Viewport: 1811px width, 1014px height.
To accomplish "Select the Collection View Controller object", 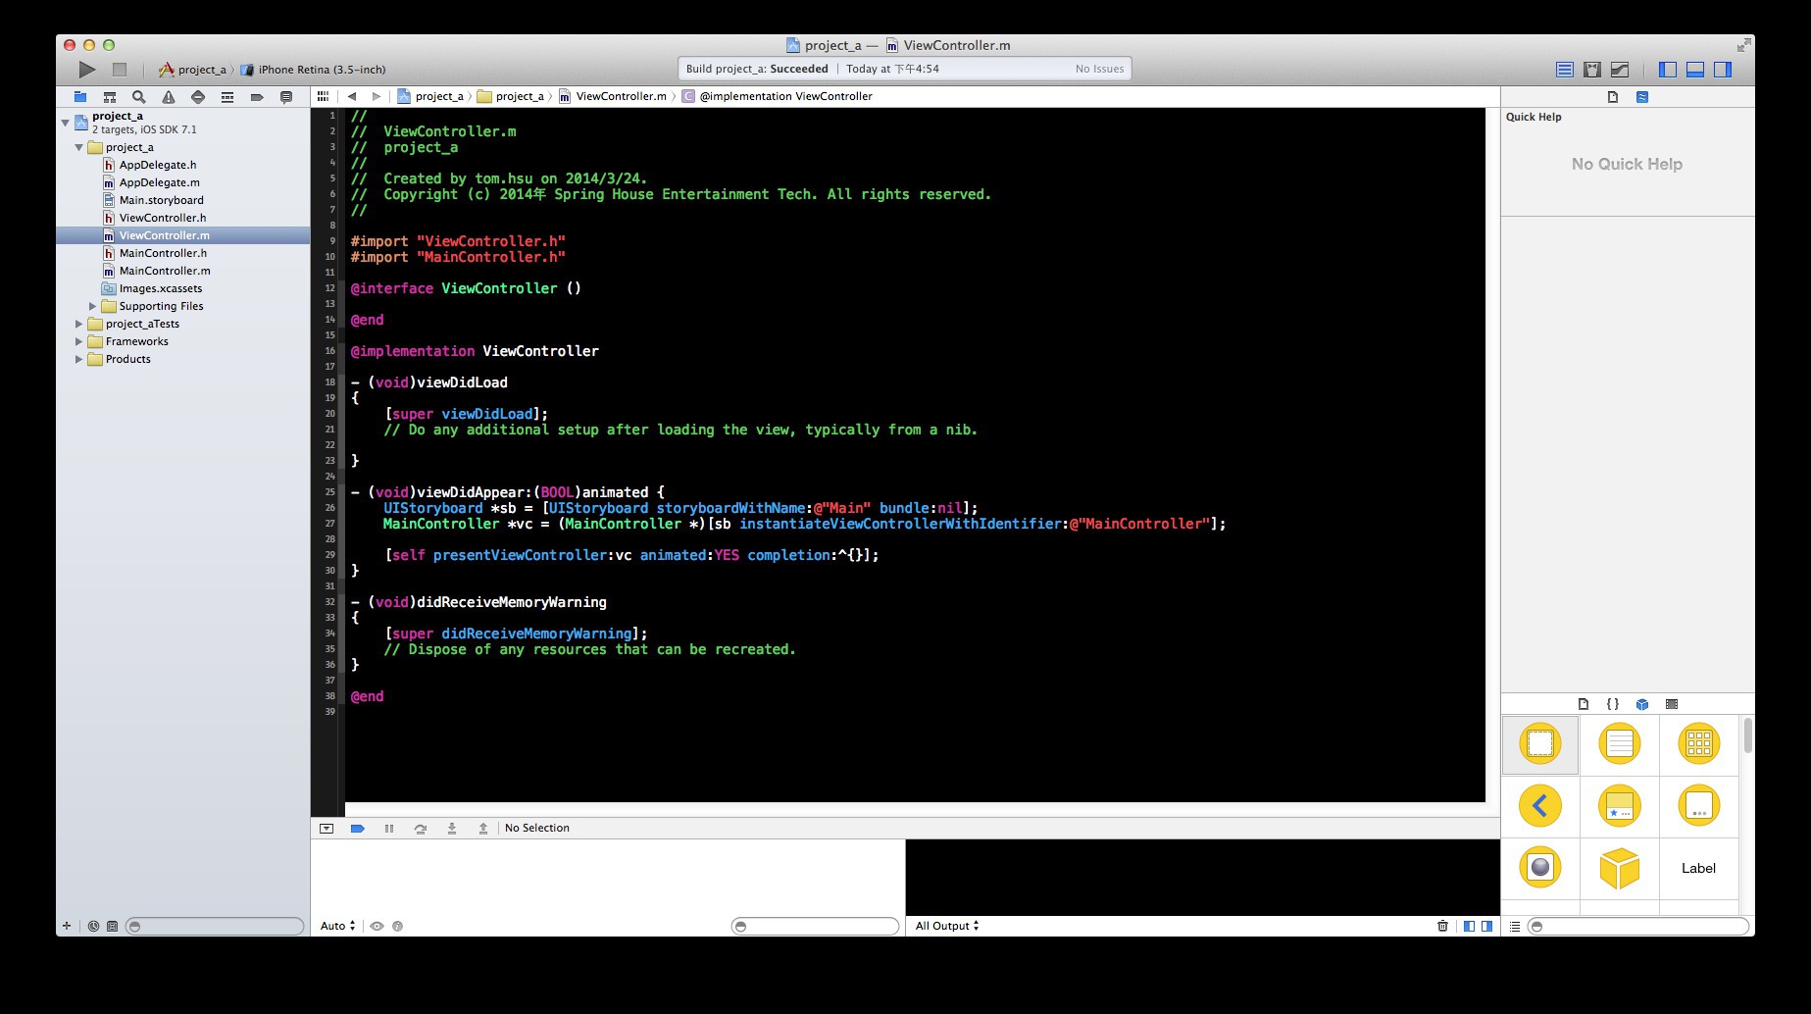I will [1699, 744].
